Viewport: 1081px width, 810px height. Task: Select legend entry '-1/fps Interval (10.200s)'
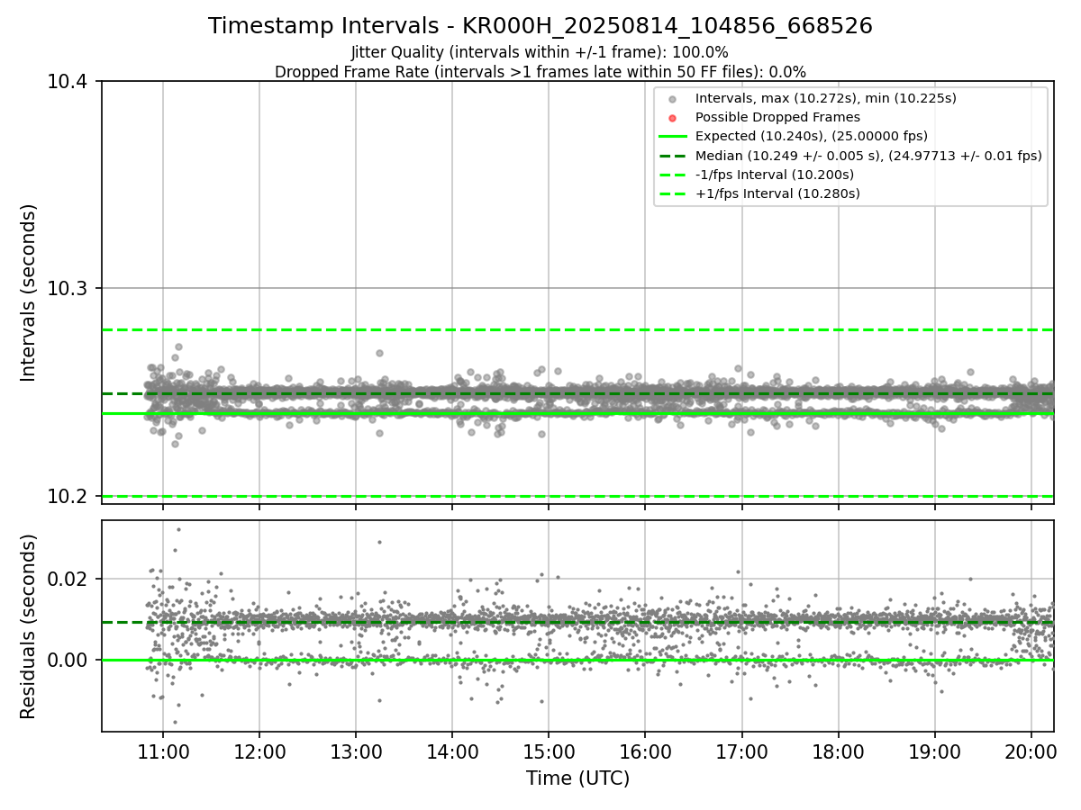[774, 175]
